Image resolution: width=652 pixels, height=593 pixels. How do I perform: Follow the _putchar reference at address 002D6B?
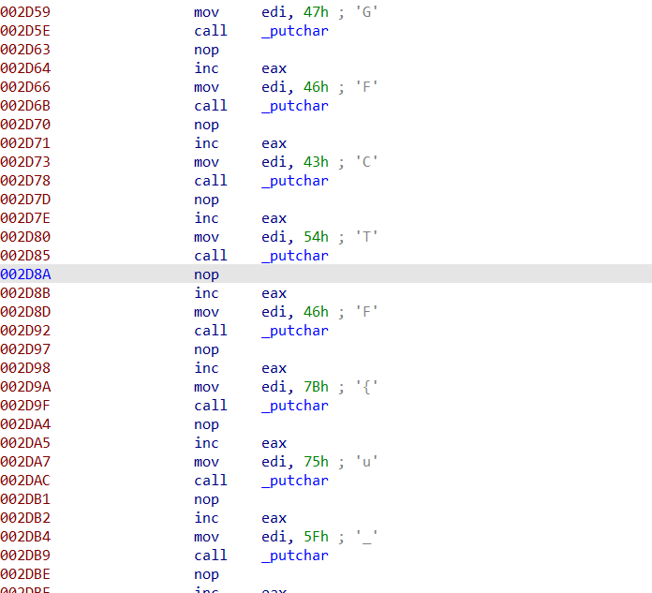[294, 106]
